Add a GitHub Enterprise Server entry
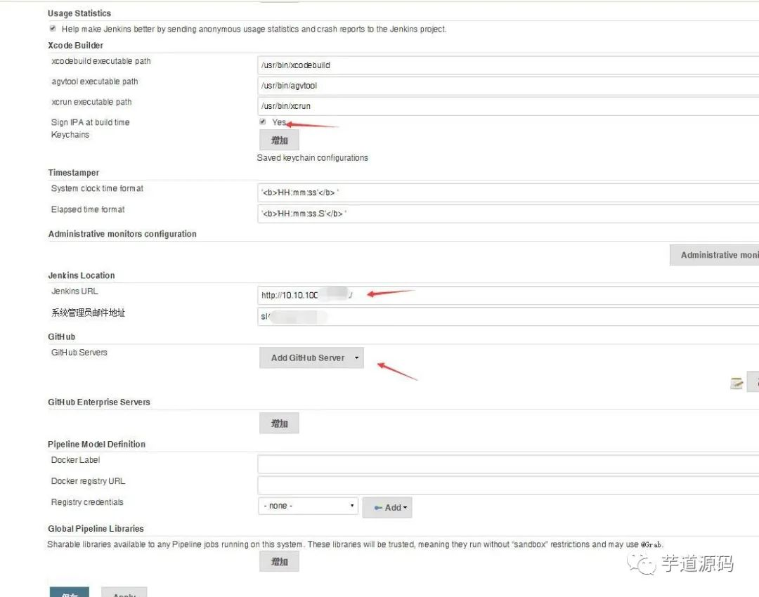 coord(279,424)
